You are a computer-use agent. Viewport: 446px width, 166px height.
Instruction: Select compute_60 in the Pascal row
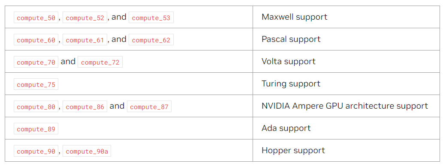tap(36, 40)
